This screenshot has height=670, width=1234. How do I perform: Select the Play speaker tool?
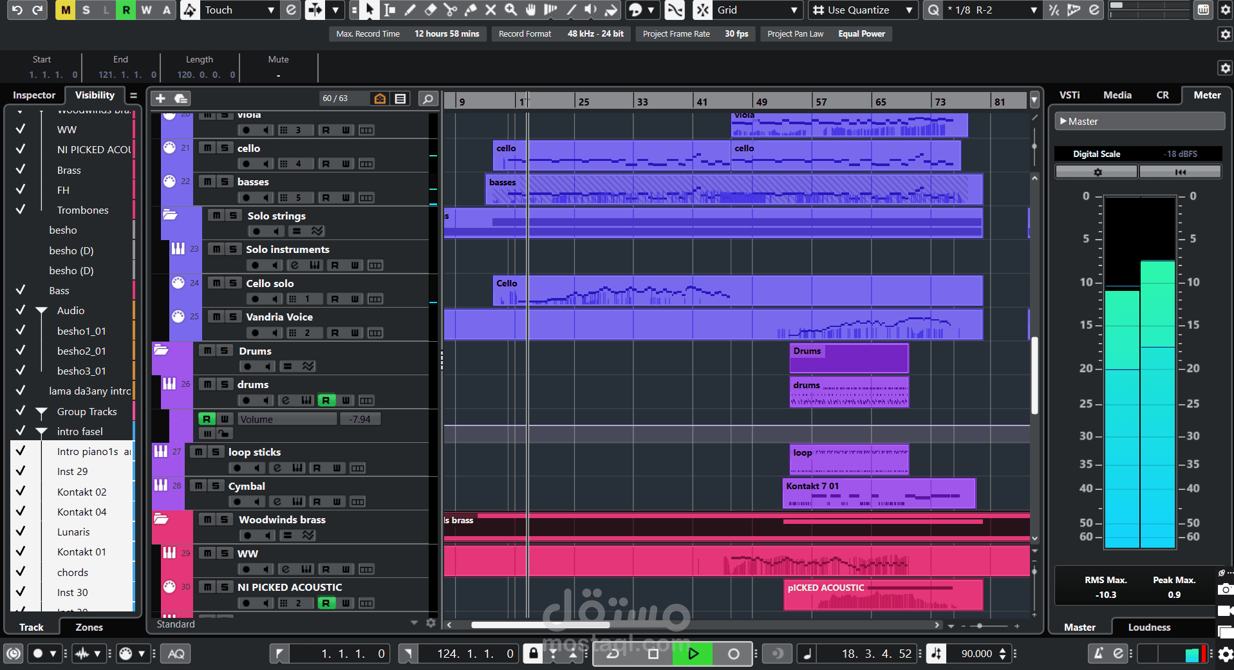point(591,10)
